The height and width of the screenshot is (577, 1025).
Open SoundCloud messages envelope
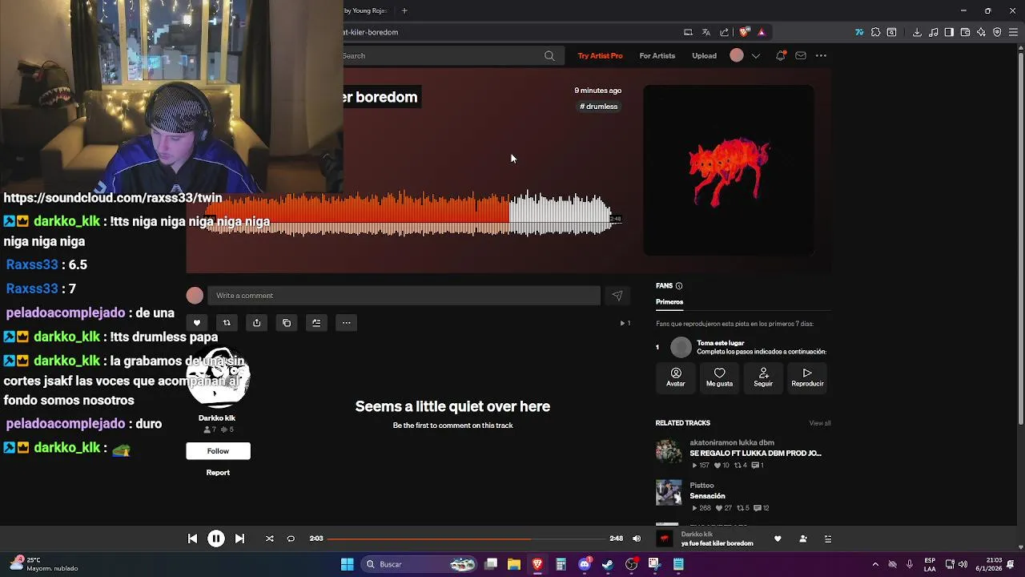tap(801, 56)
